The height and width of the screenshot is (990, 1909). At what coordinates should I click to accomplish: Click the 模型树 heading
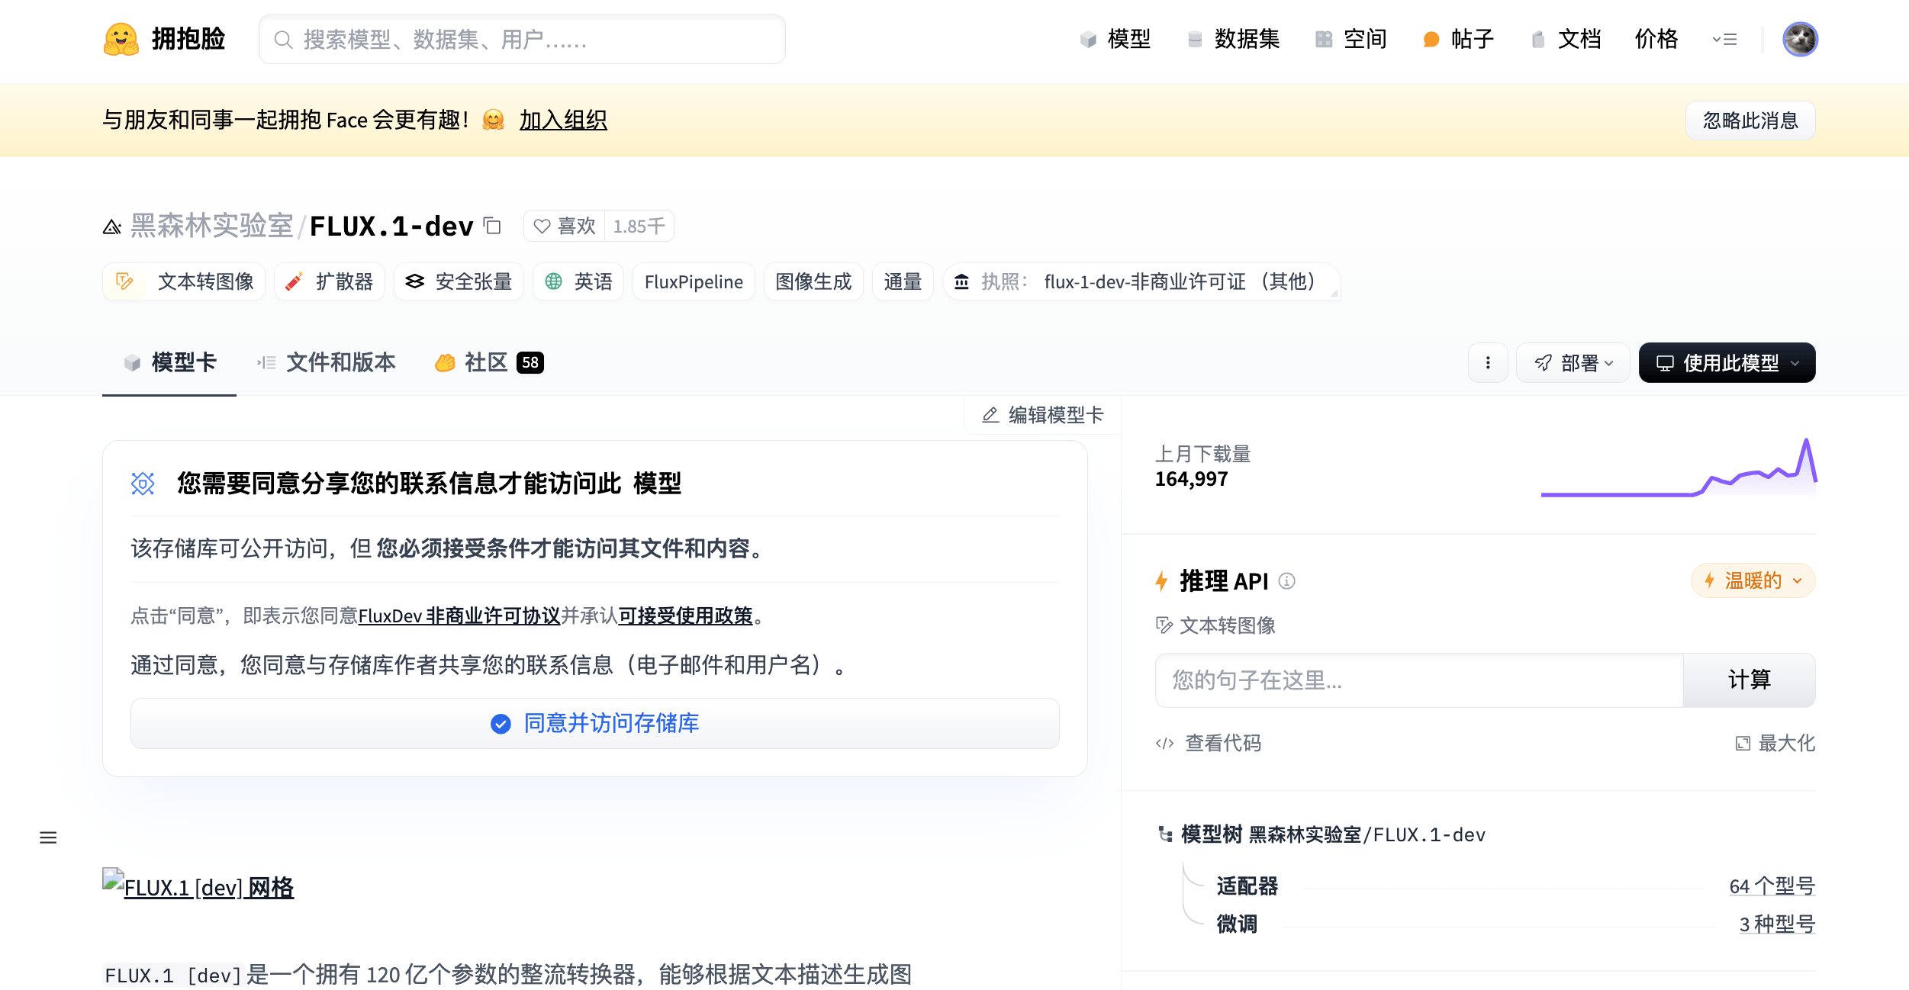point(1212,835)
